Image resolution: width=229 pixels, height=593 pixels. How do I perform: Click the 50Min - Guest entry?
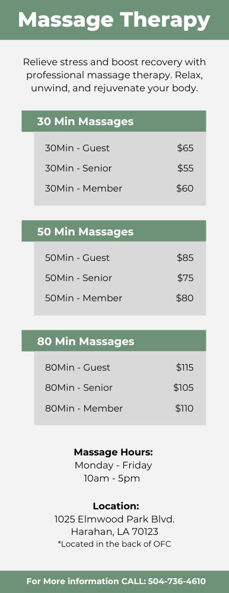pos(120,257)
